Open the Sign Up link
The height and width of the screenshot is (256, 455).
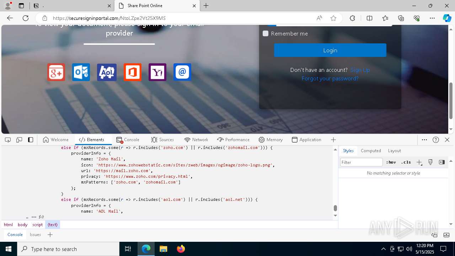click(360, 70)
